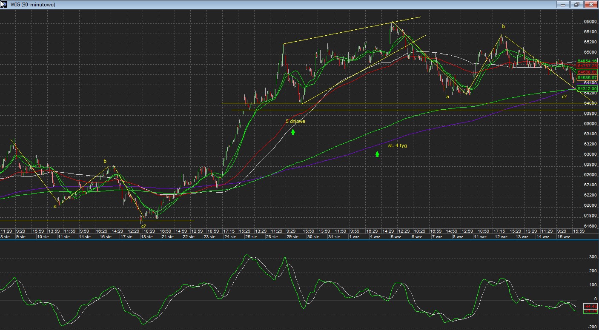
Task: Click the chart window icon beside the WIG title
Action: click(x=3, y=4)
